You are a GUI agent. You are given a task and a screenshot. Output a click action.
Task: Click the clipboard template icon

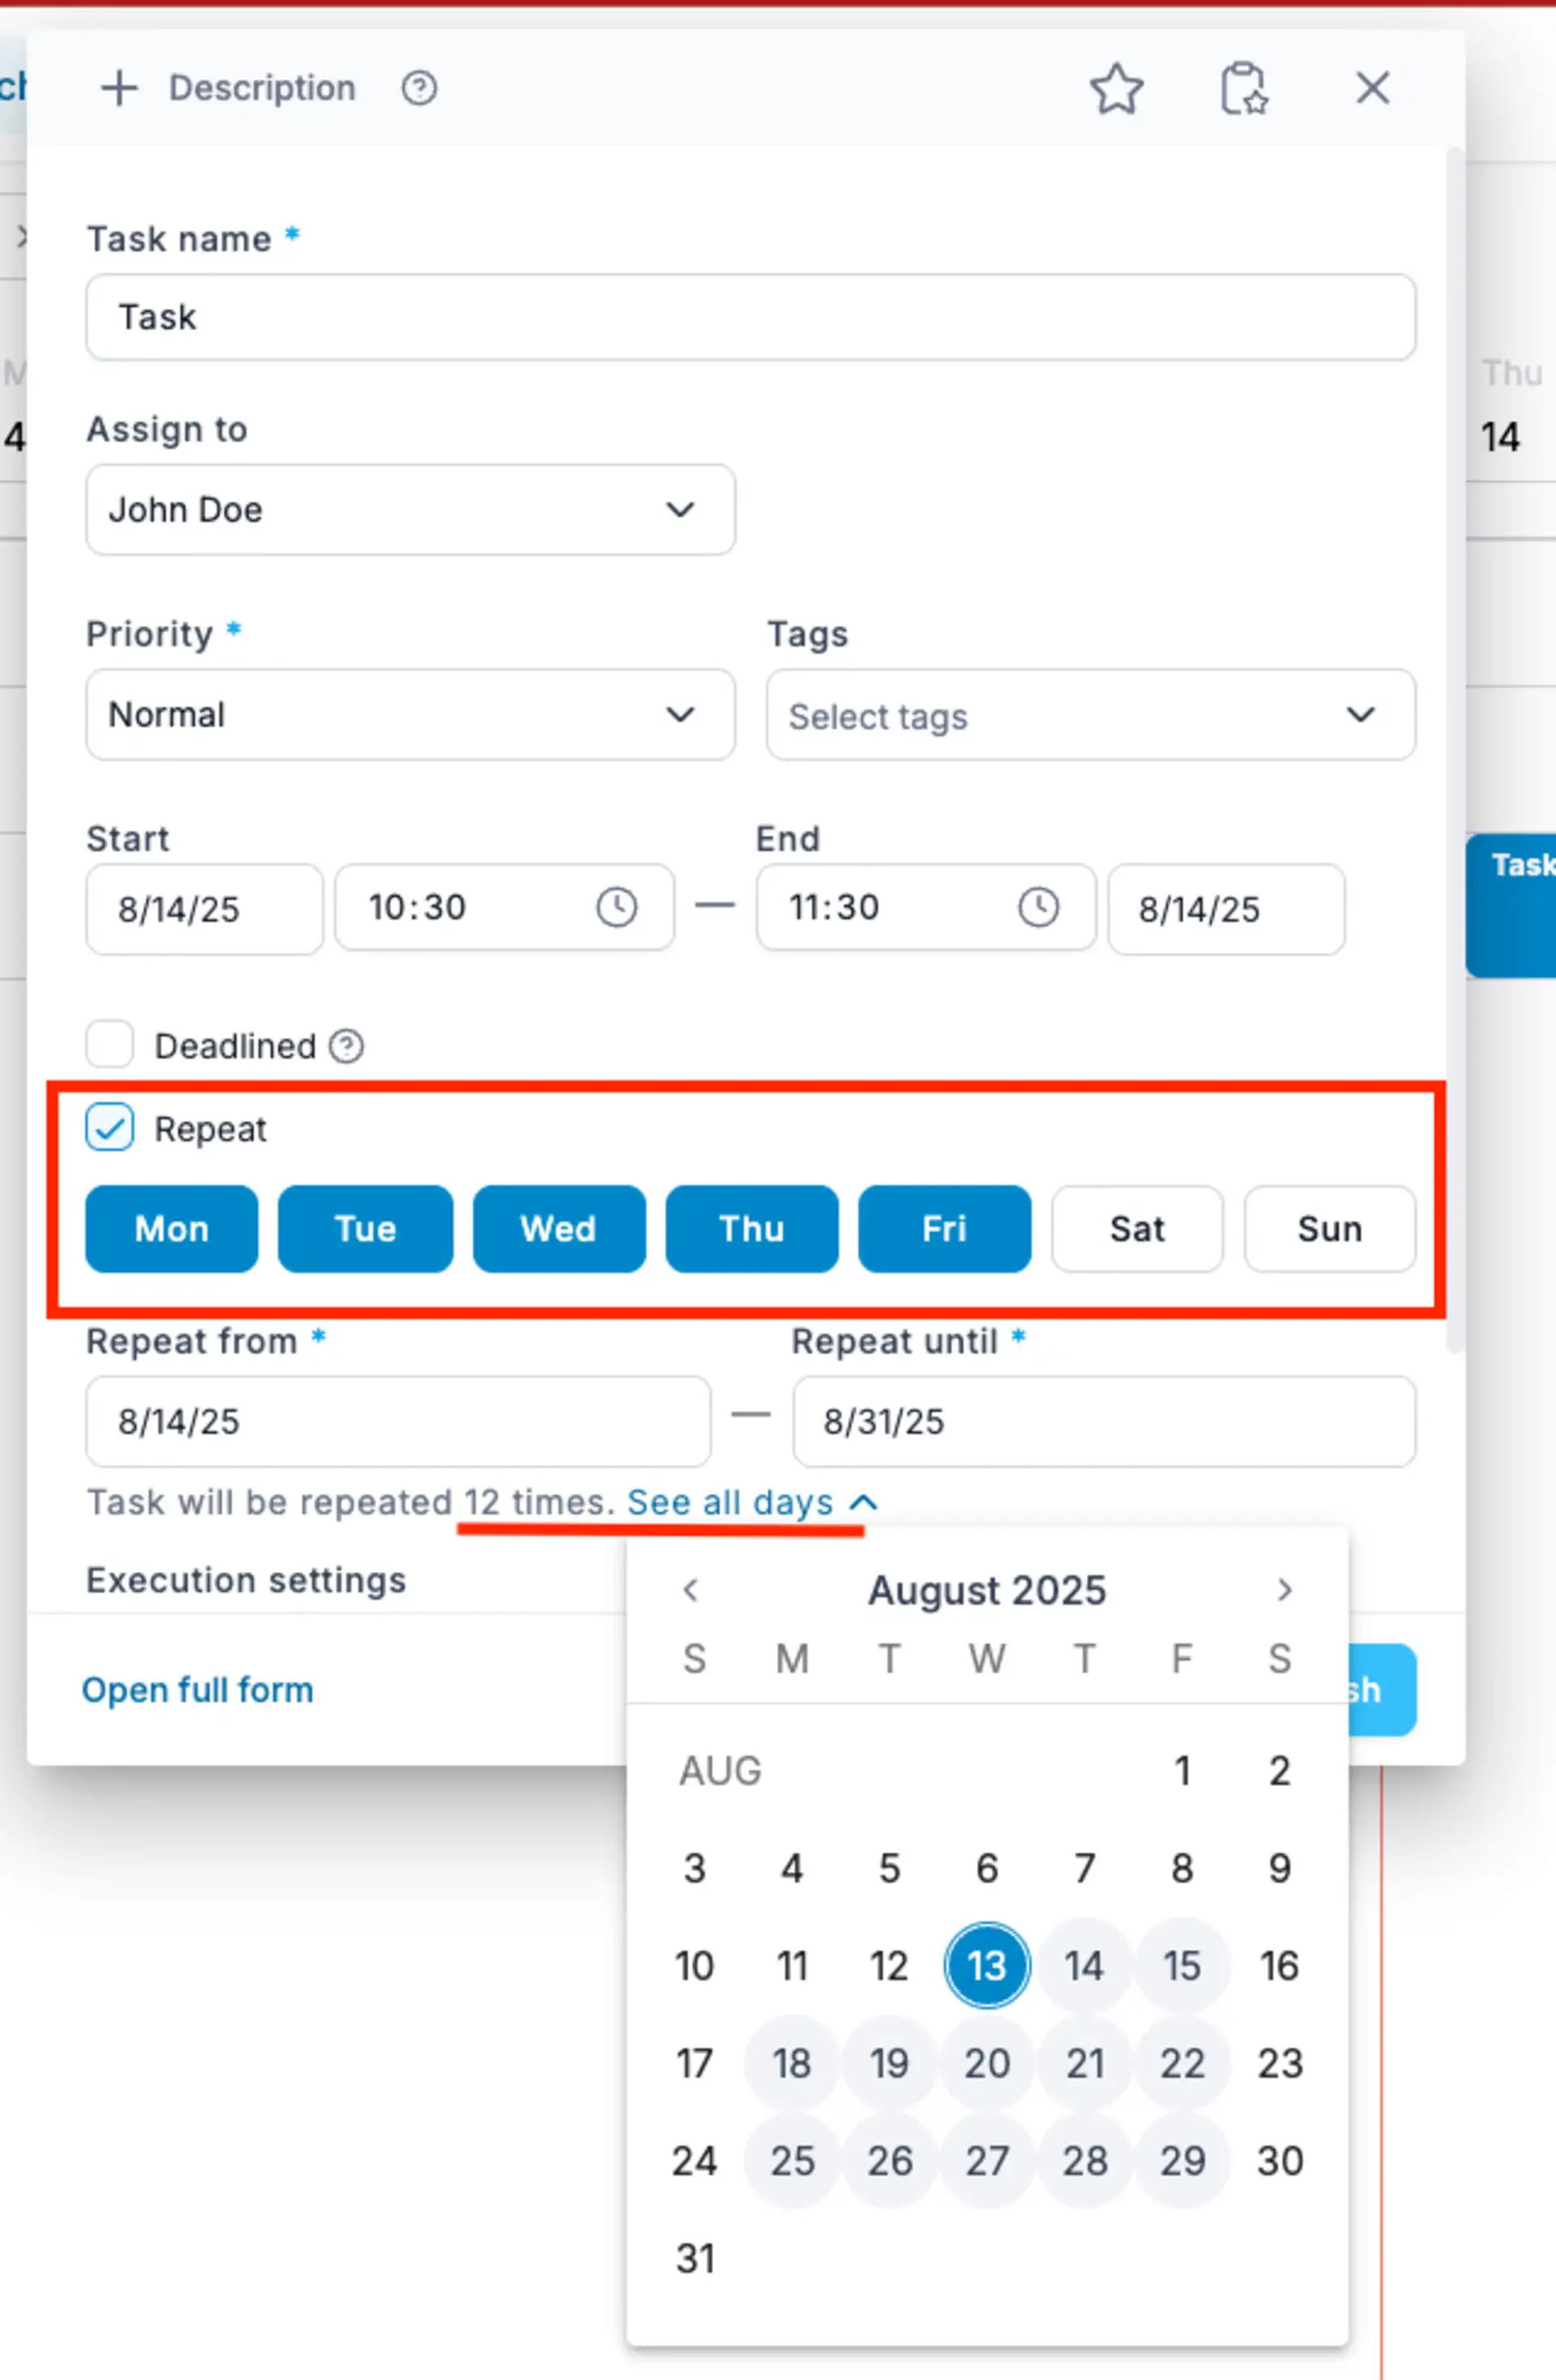[x=1243, y=89]
